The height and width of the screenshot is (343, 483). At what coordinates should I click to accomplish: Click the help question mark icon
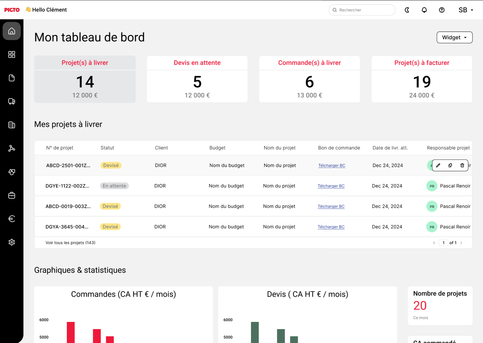pyautogui.click(x=442, y=10)
